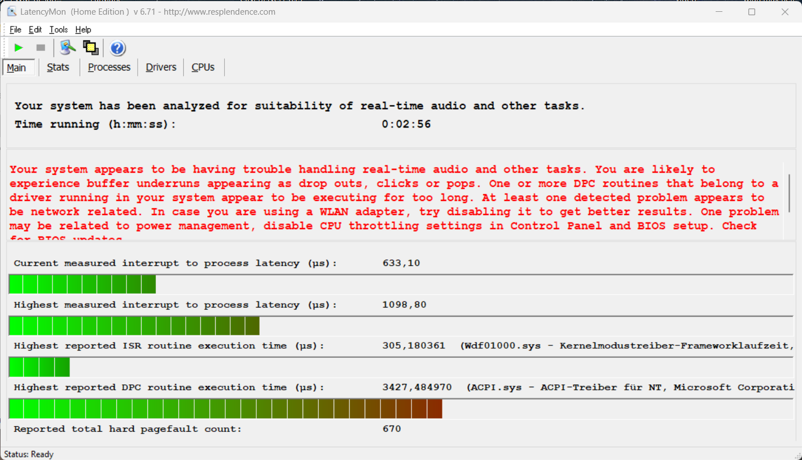Image resolution: width=802 pixels, height=460 pixels.
Task: Click the overlapping yellow squares toolbar icon
Action: 90,48
